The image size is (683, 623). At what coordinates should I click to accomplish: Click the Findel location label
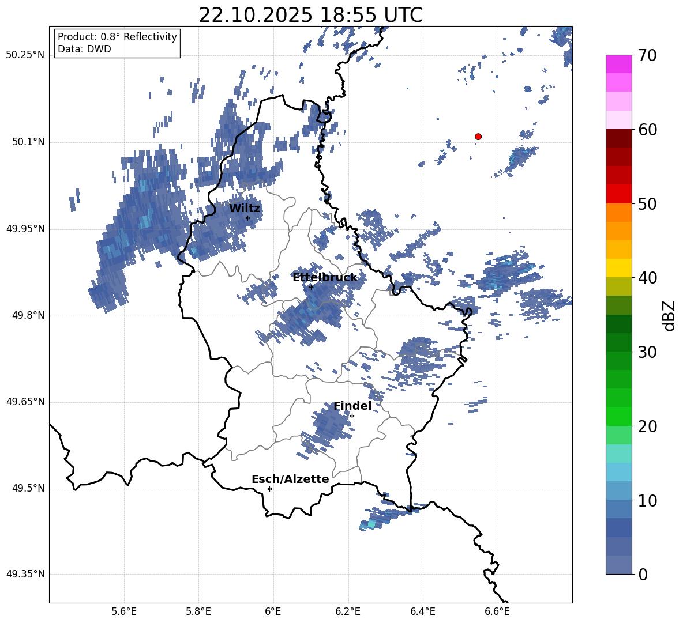[x=352, y=406]
